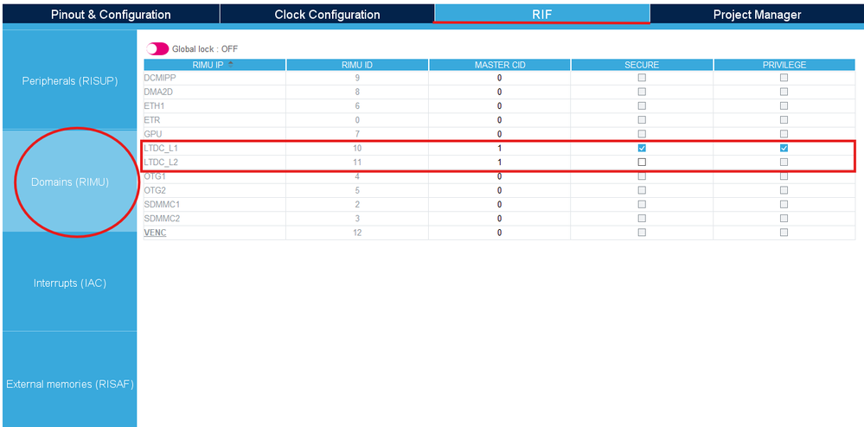Select the RIF tab
Screen dimensions: 864x427
(x=542, y=15)
